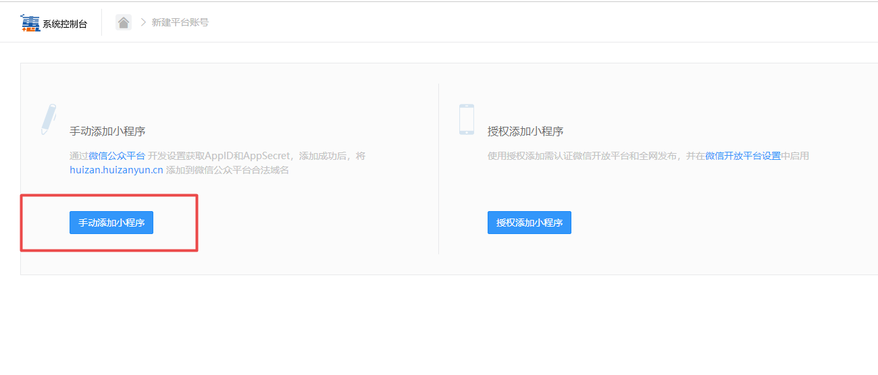The width and height of the screenshot is (878, 375).
Task: Click the breadcrumb chevron separator
Action: 143,22
